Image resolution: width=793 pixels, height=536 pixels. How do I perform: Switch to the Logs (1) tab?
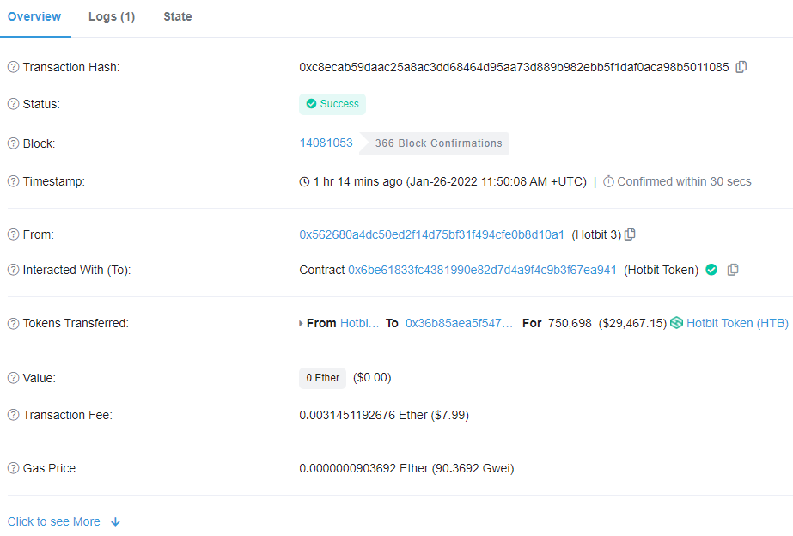[x=112, y=16]
